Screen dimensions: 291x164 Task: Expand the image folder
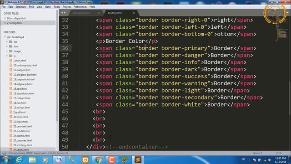7,51
